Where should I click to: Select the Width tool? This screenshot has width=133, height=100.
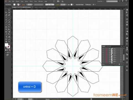click(6, 27)
